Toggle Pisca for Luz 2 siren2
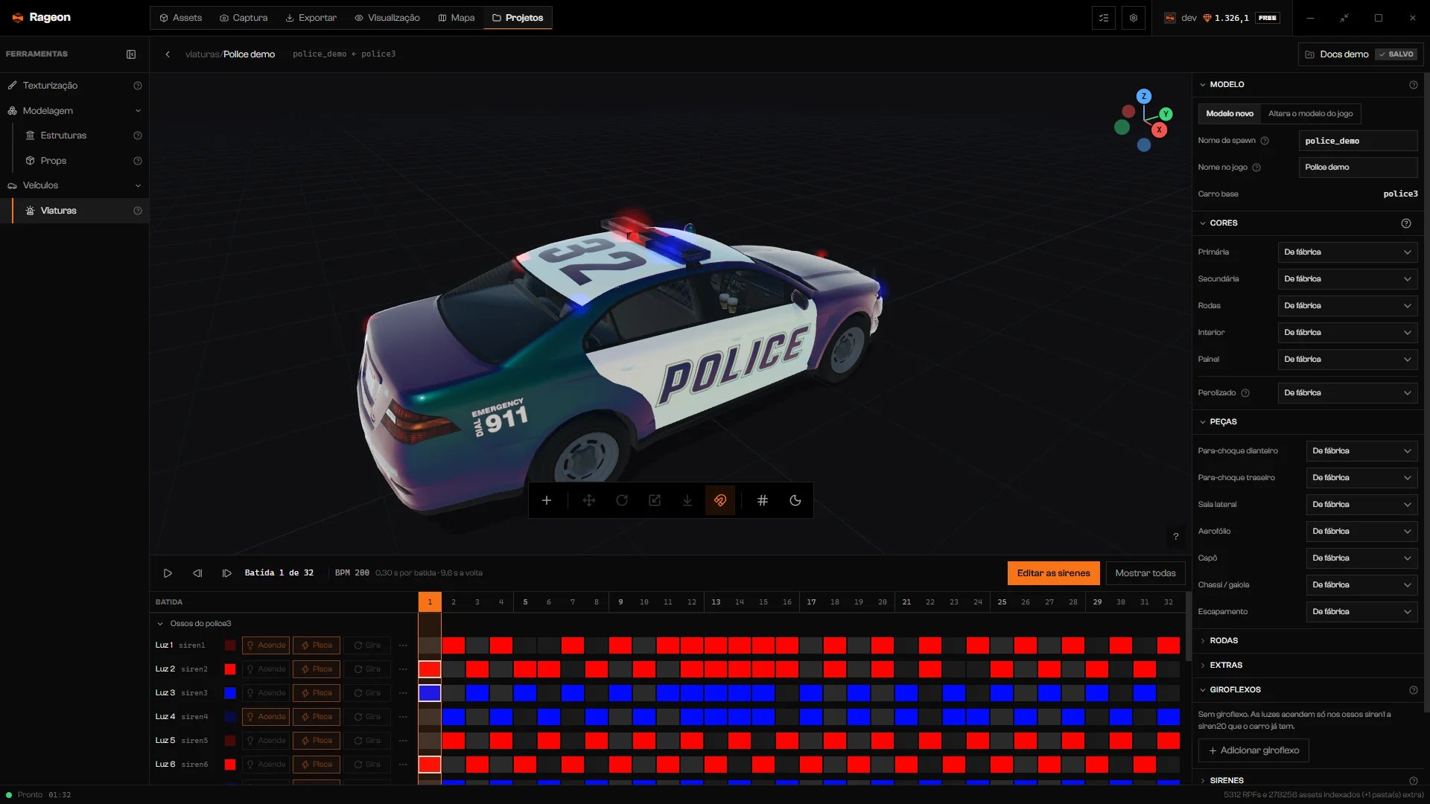Screen dimensions: 1430x804 tap(317, 669)
